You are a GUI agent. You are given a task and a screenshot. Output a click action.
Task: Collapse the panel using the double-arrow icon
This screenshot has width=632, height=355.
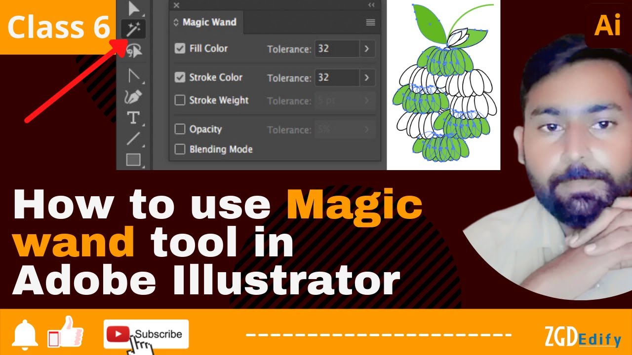(371, 5)
